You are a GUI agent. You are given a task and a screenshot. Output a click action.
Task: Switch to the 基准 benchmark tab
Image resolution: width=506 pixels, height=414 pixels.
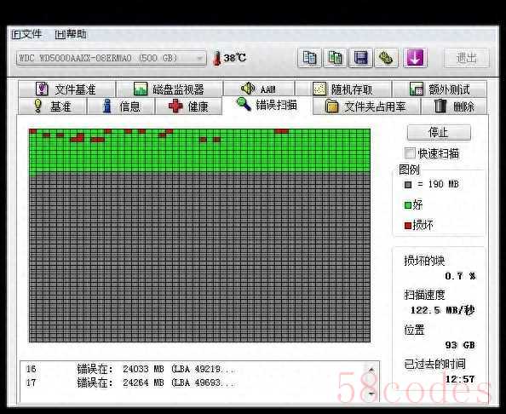[x=52, y=106]
